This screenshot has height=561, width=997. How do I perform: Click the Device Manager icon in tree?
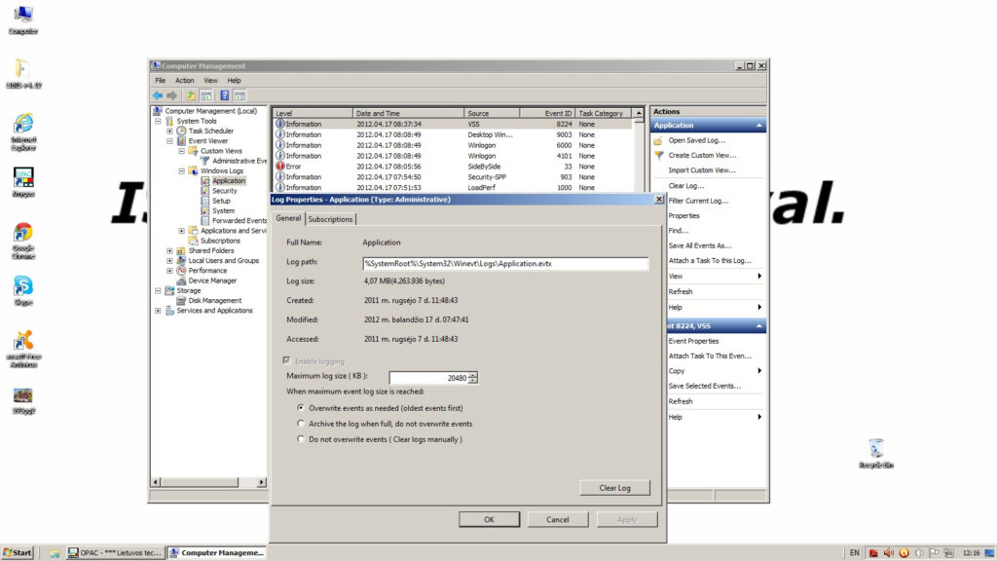pyautogui.click(x=181, y=280)
